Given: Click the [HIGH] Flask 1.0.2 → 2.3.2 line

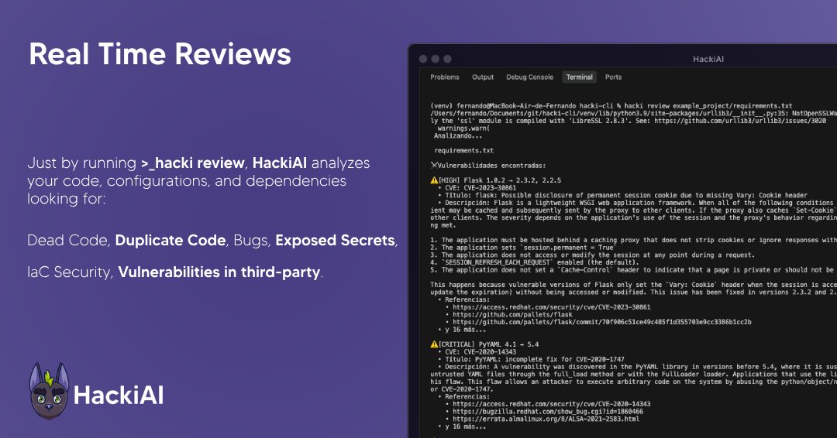Looking at the screenshot, I should (500, 180).
